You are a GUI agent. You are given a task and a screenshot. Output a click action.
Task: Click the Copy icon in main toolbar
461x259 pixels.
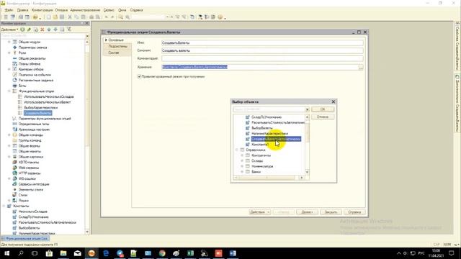[x=76, y=17]
